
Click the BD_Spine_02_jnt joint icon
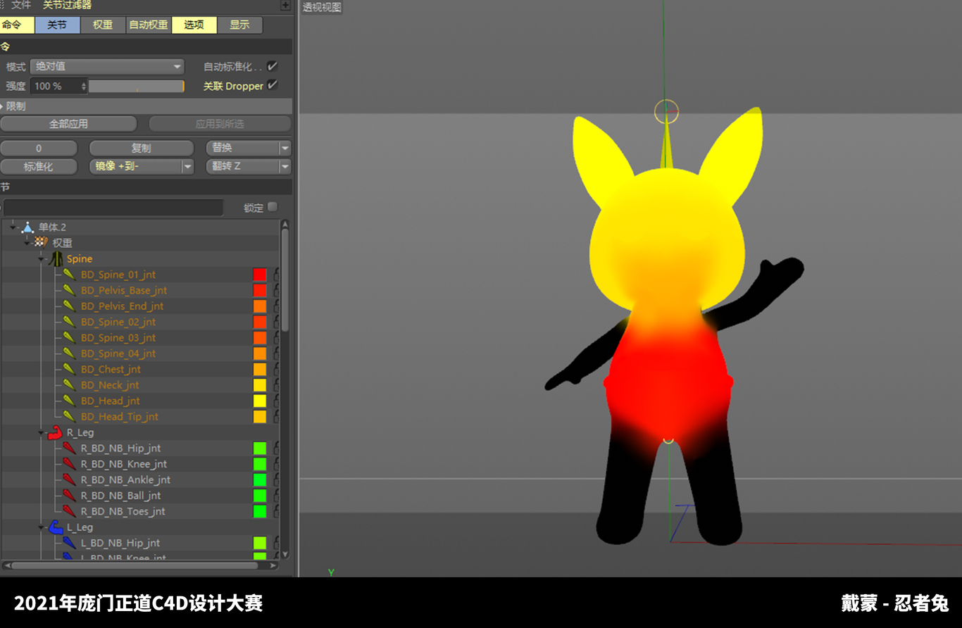pos(69,322)
